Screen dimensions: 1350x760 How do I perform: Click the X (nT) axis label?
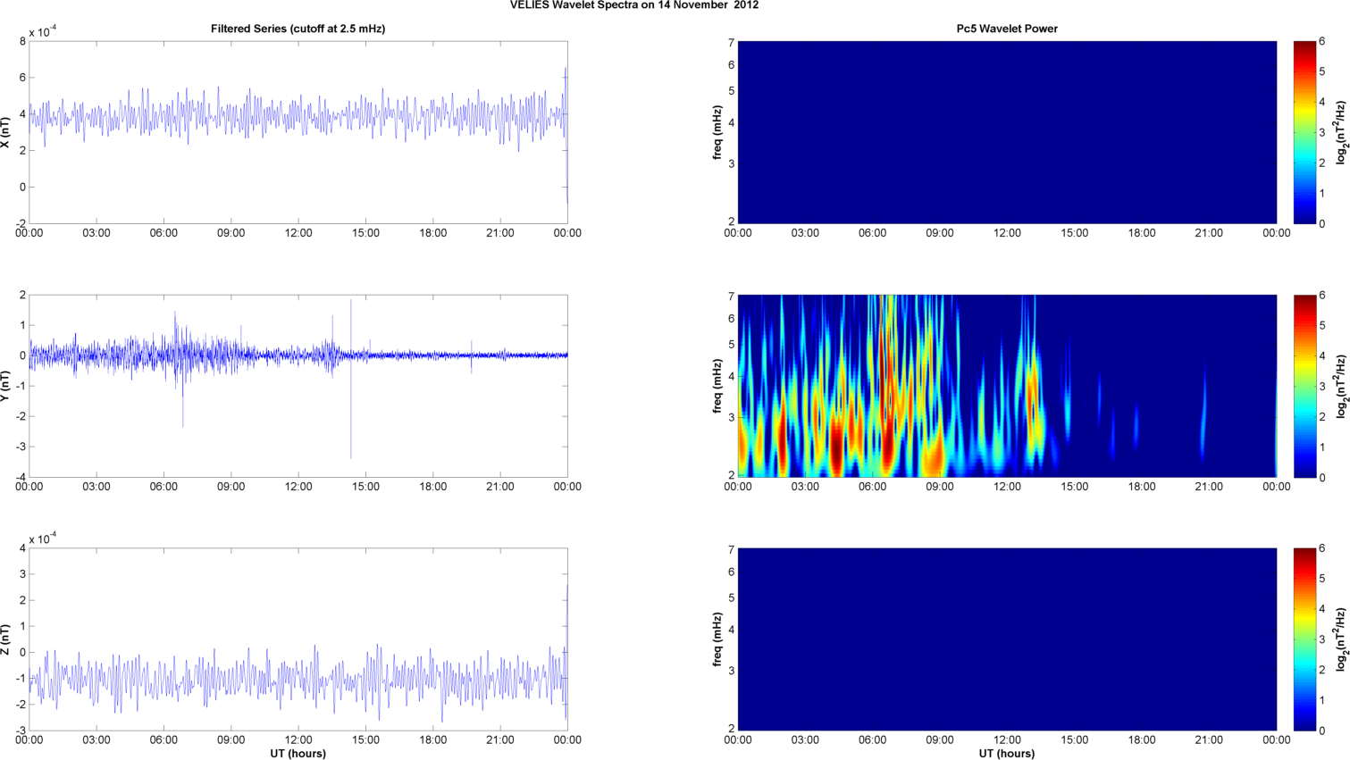pyautogui.click(x=6, y=132)
